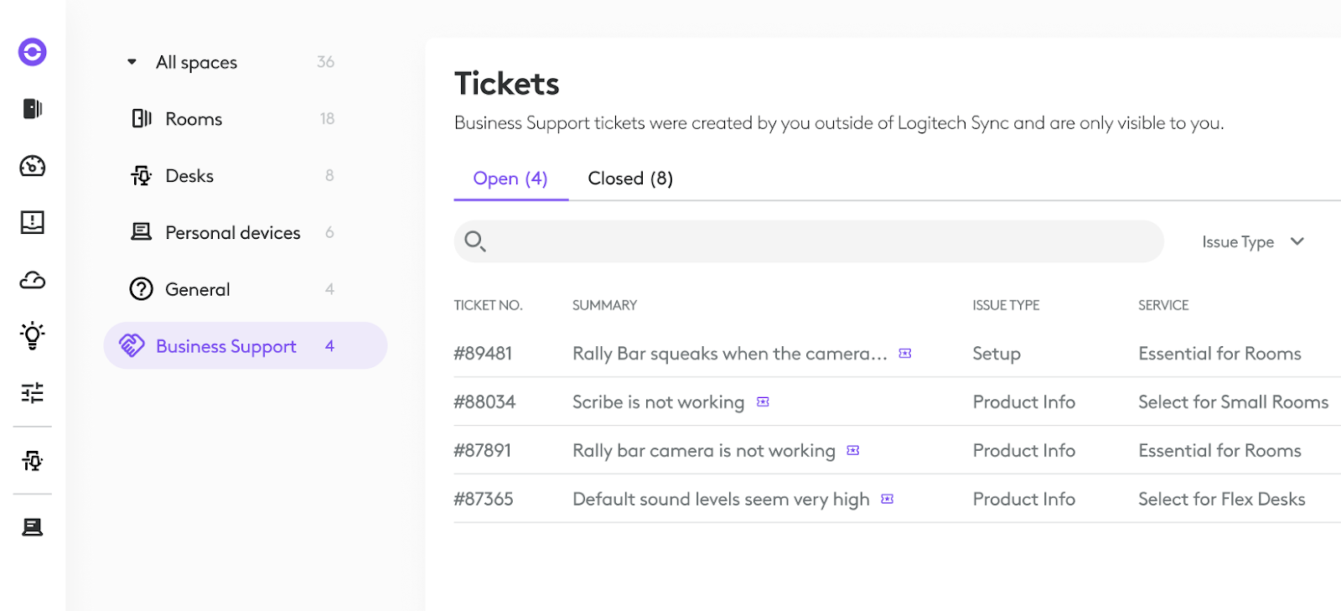Image resolution: width=1341 pixels, height=611 pixels.
Task: Open the laptop personal devices rail icon
Action: 33,526
